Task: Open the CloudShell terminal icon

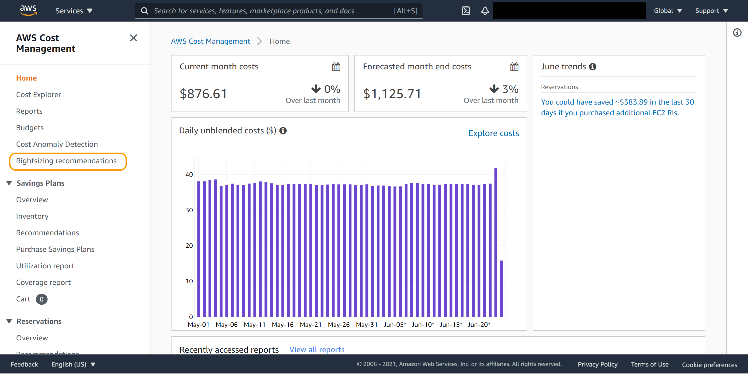Action: pyautogui.click(x=466, y=10)
